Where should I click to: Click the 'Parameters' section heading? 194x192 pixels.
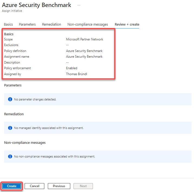[x=13, y=85]
